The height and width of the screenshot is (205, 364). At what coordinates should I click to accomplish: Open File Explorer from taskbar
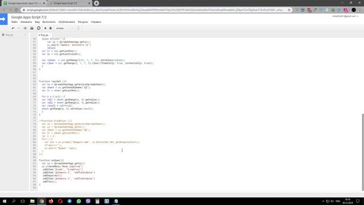click(32, 201)
